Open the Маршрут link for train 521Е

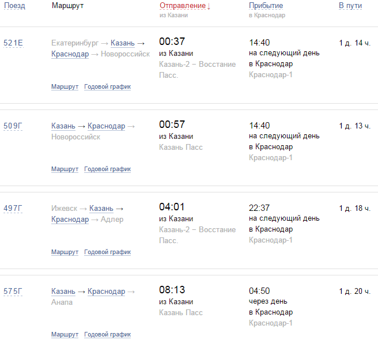65,87
